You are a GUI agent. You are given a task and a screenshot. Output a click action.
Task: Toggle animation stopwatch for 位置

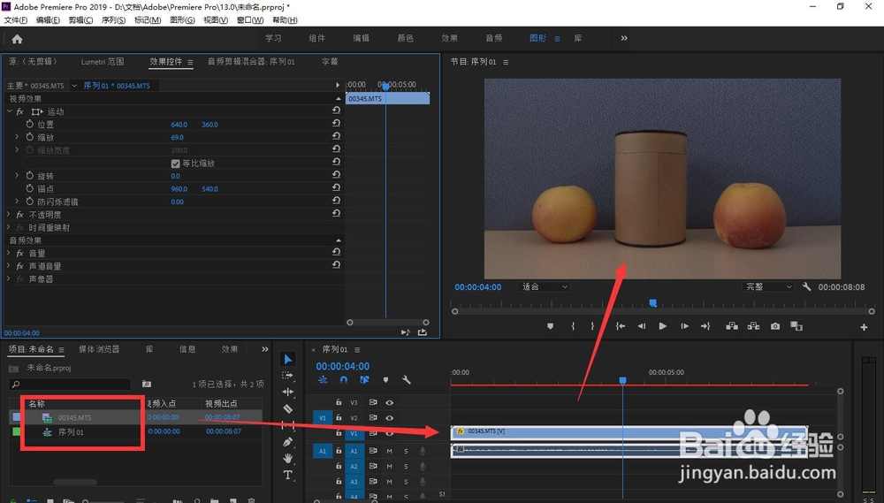pos(30,124)
